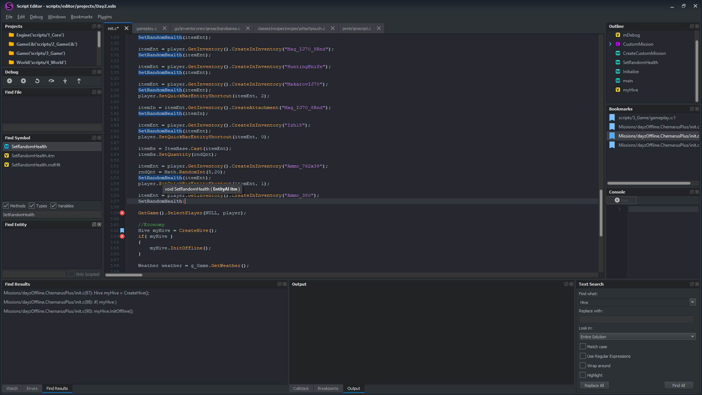This screenshot has height=395, width=702.
Task: Toggle the Methods checkbox in Find Symbol
Action: pyautogui.click(x=7, y=206)
